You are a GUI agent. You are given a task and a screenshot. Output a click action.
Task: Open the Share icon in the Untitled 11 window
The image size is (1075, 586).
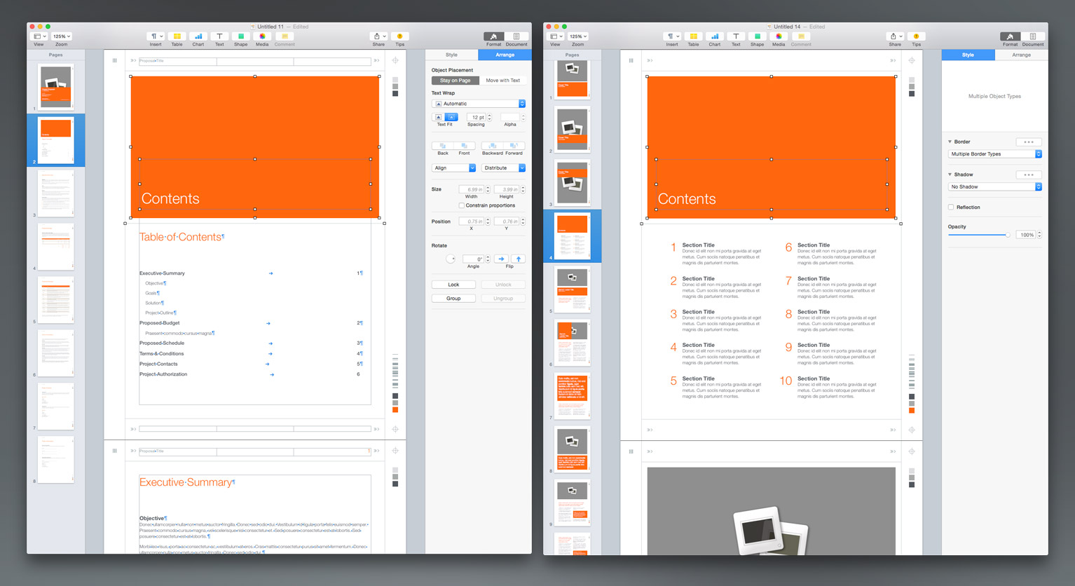pyautogui.click(x=378, y=36)
